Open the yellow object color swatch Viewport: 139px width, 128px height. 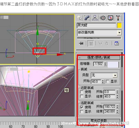pyautogui.click(x=119, y=25)
